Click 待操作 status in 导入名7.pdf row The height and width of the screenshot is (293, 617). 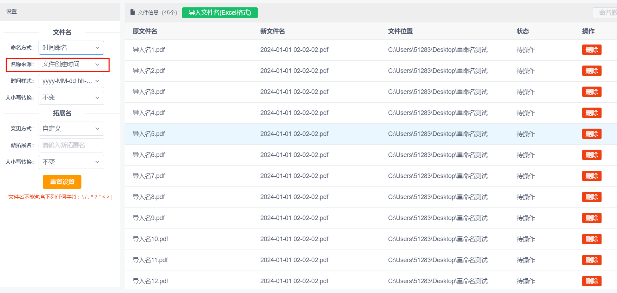tap(526, 176)
